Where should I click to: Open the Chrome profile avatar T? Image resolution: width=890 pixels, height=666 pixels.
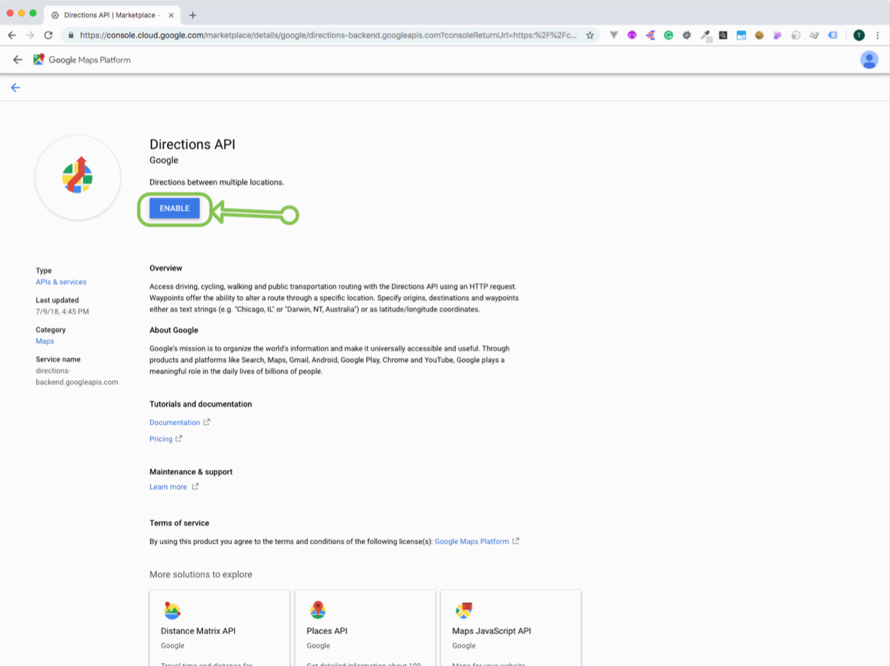[859, 35]
